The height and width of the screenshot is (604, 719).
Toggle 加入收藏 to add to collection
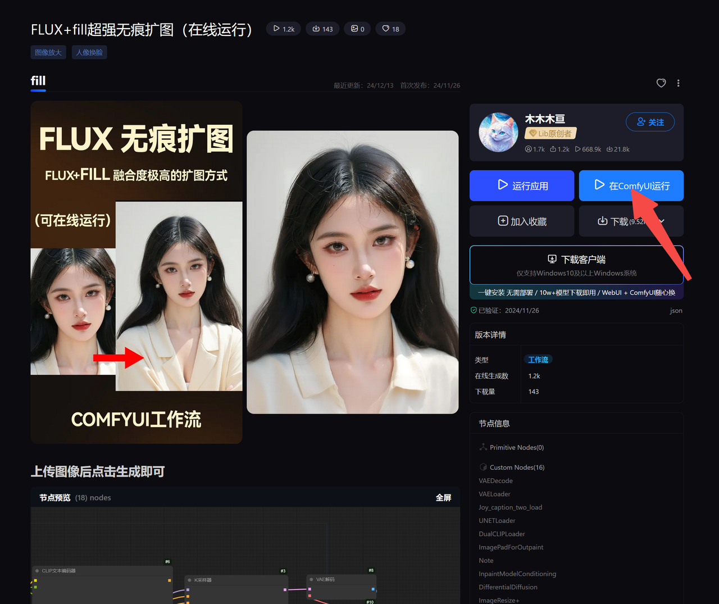(522, 221)
